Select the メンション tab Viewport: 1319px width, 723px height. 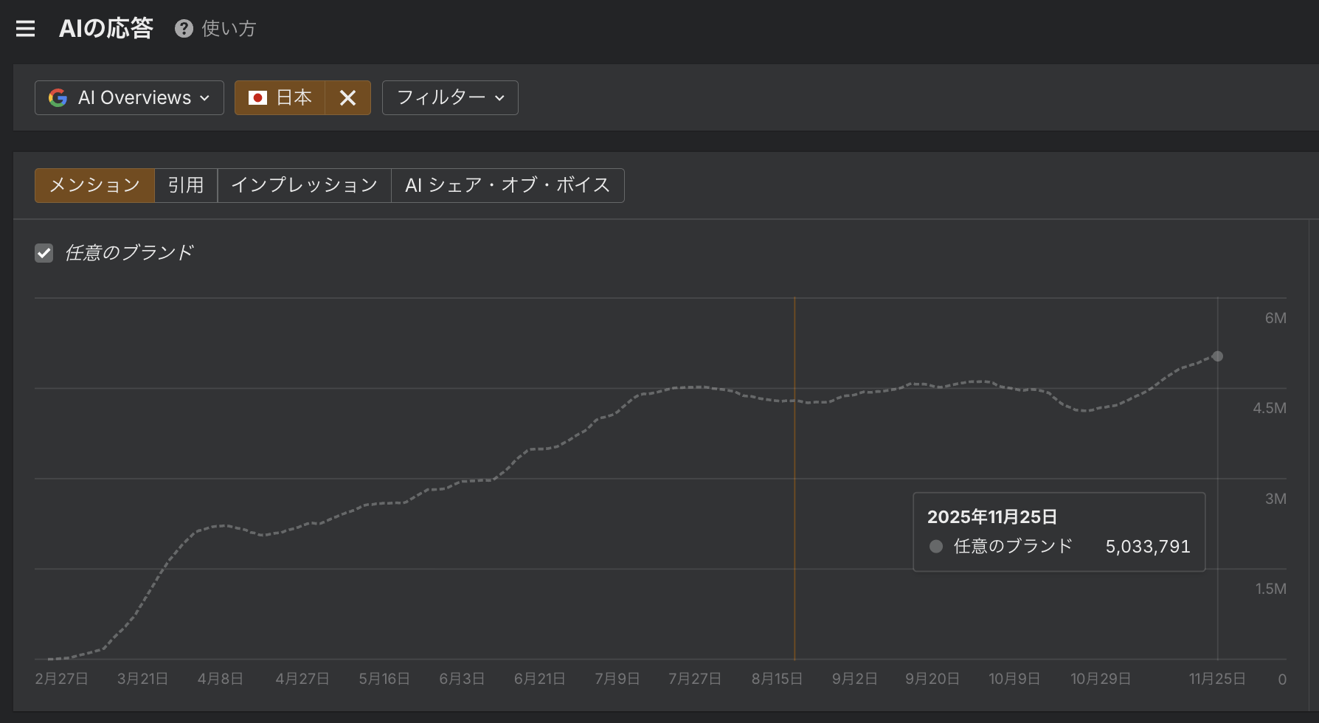(94, 185)
